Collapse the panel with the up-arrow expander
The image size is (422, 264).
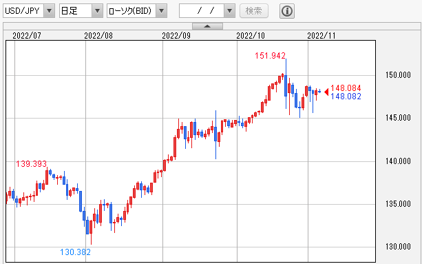tap(207, 26)
